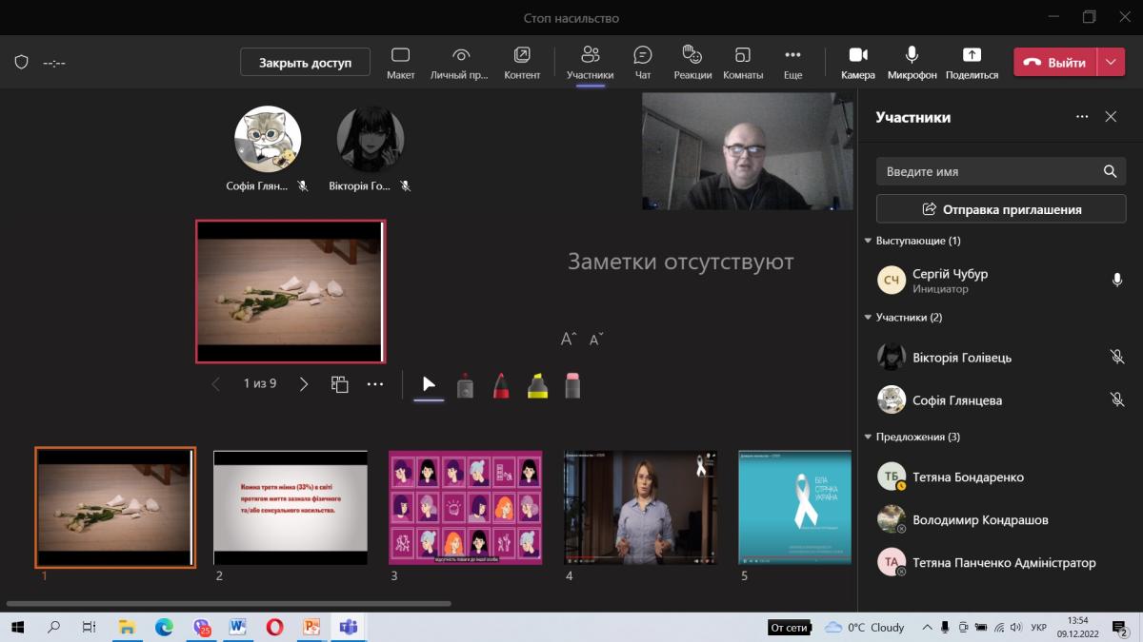
Task: Click the Отправка приглашения button
Action: [1000, 209]
